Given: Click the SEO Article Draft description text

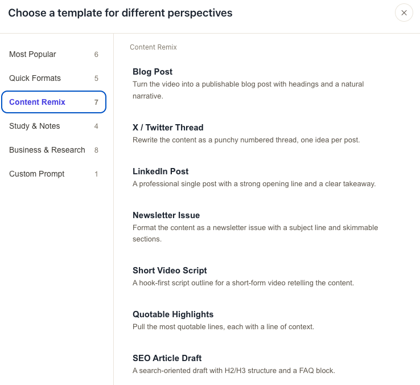Looking at the screenshot, I should tap(233, 371).
